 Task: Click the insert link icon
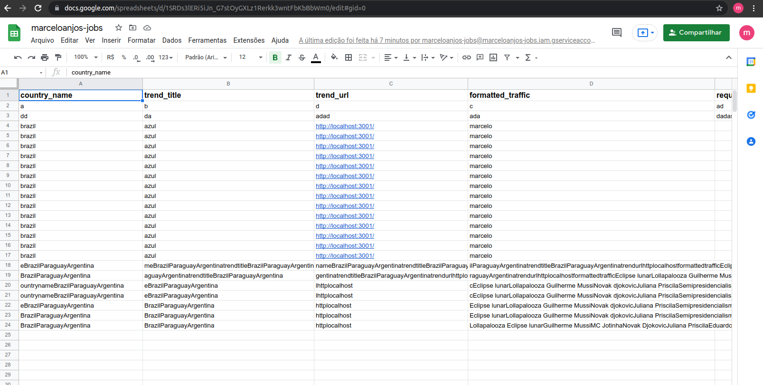pyautogui.click(x=467, y=57)
